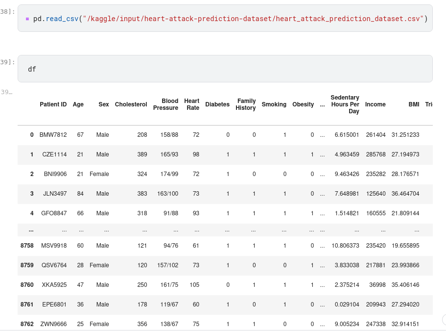This screenshot has width=446, height=331.
Task: Click the truncated output label 39…
Action: pyautogui.click(x=7, y=92)
